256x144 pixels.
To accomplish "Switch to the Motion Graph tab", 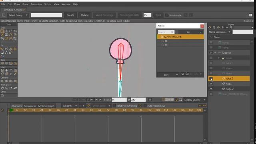I will (46, 106).
